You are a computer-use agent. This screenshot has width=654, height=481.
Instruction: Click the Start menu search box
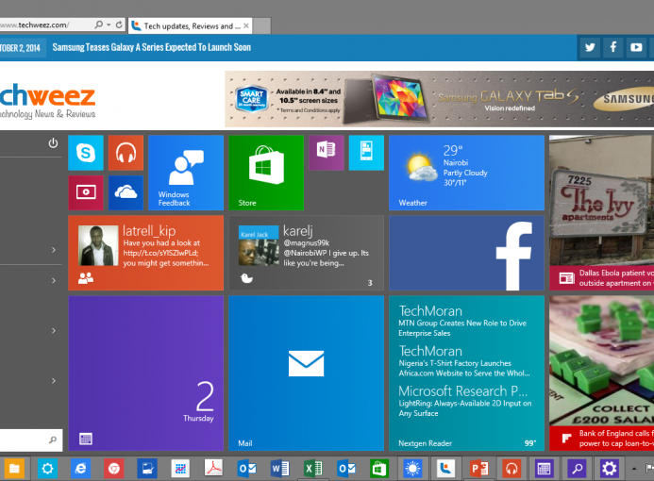(28, 440)
